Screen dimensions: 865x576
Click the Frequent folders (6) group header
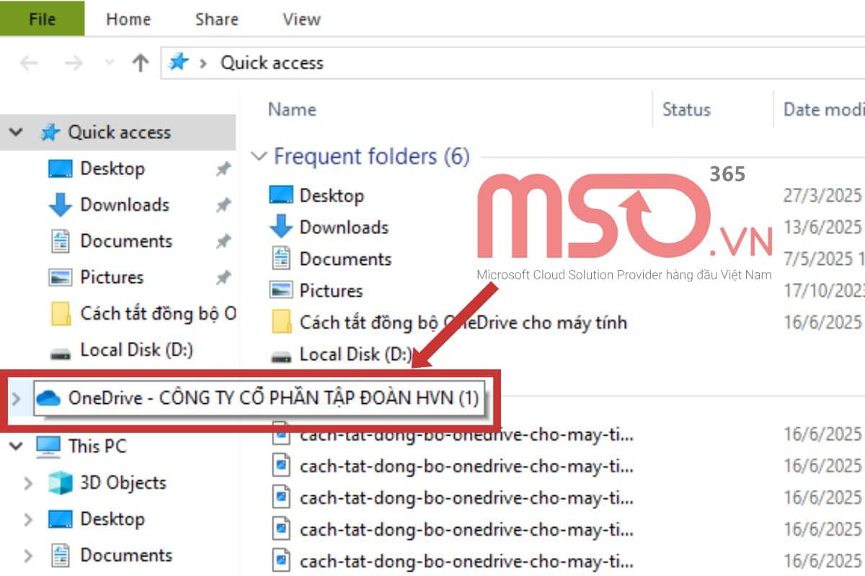(371, 156)
